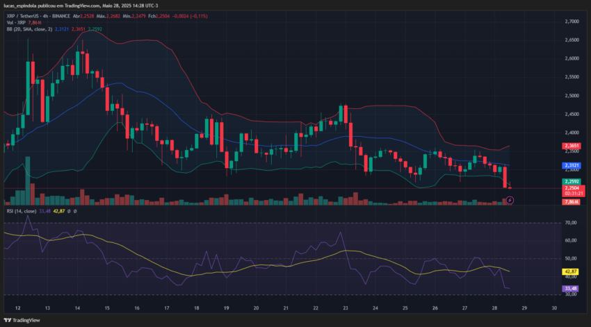Screen dimensions: 591x327
Task: Click the 70,00 level on RSI scale
Action: coord(571,223)
